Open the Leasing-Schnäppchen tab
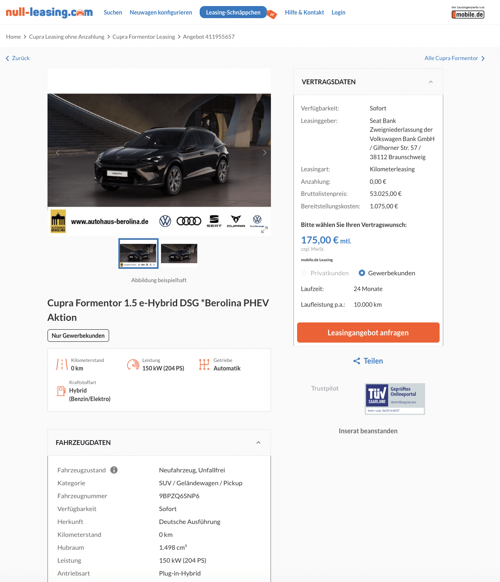The image size is (500, 582). [233, 12]
